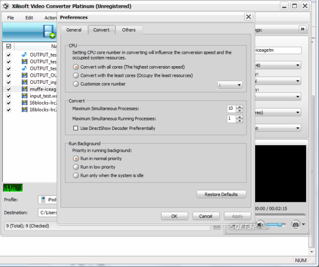Click the black video preview area
319x267 pixels.
click(281, 174)
